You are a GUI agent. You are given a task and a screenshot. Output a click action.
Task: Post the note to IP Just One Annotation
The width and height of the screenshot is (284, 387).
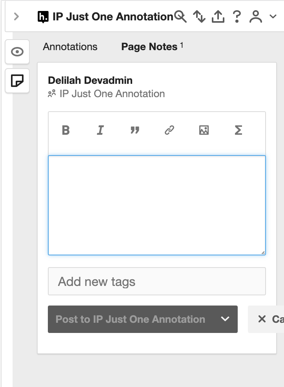click(130, 319)
